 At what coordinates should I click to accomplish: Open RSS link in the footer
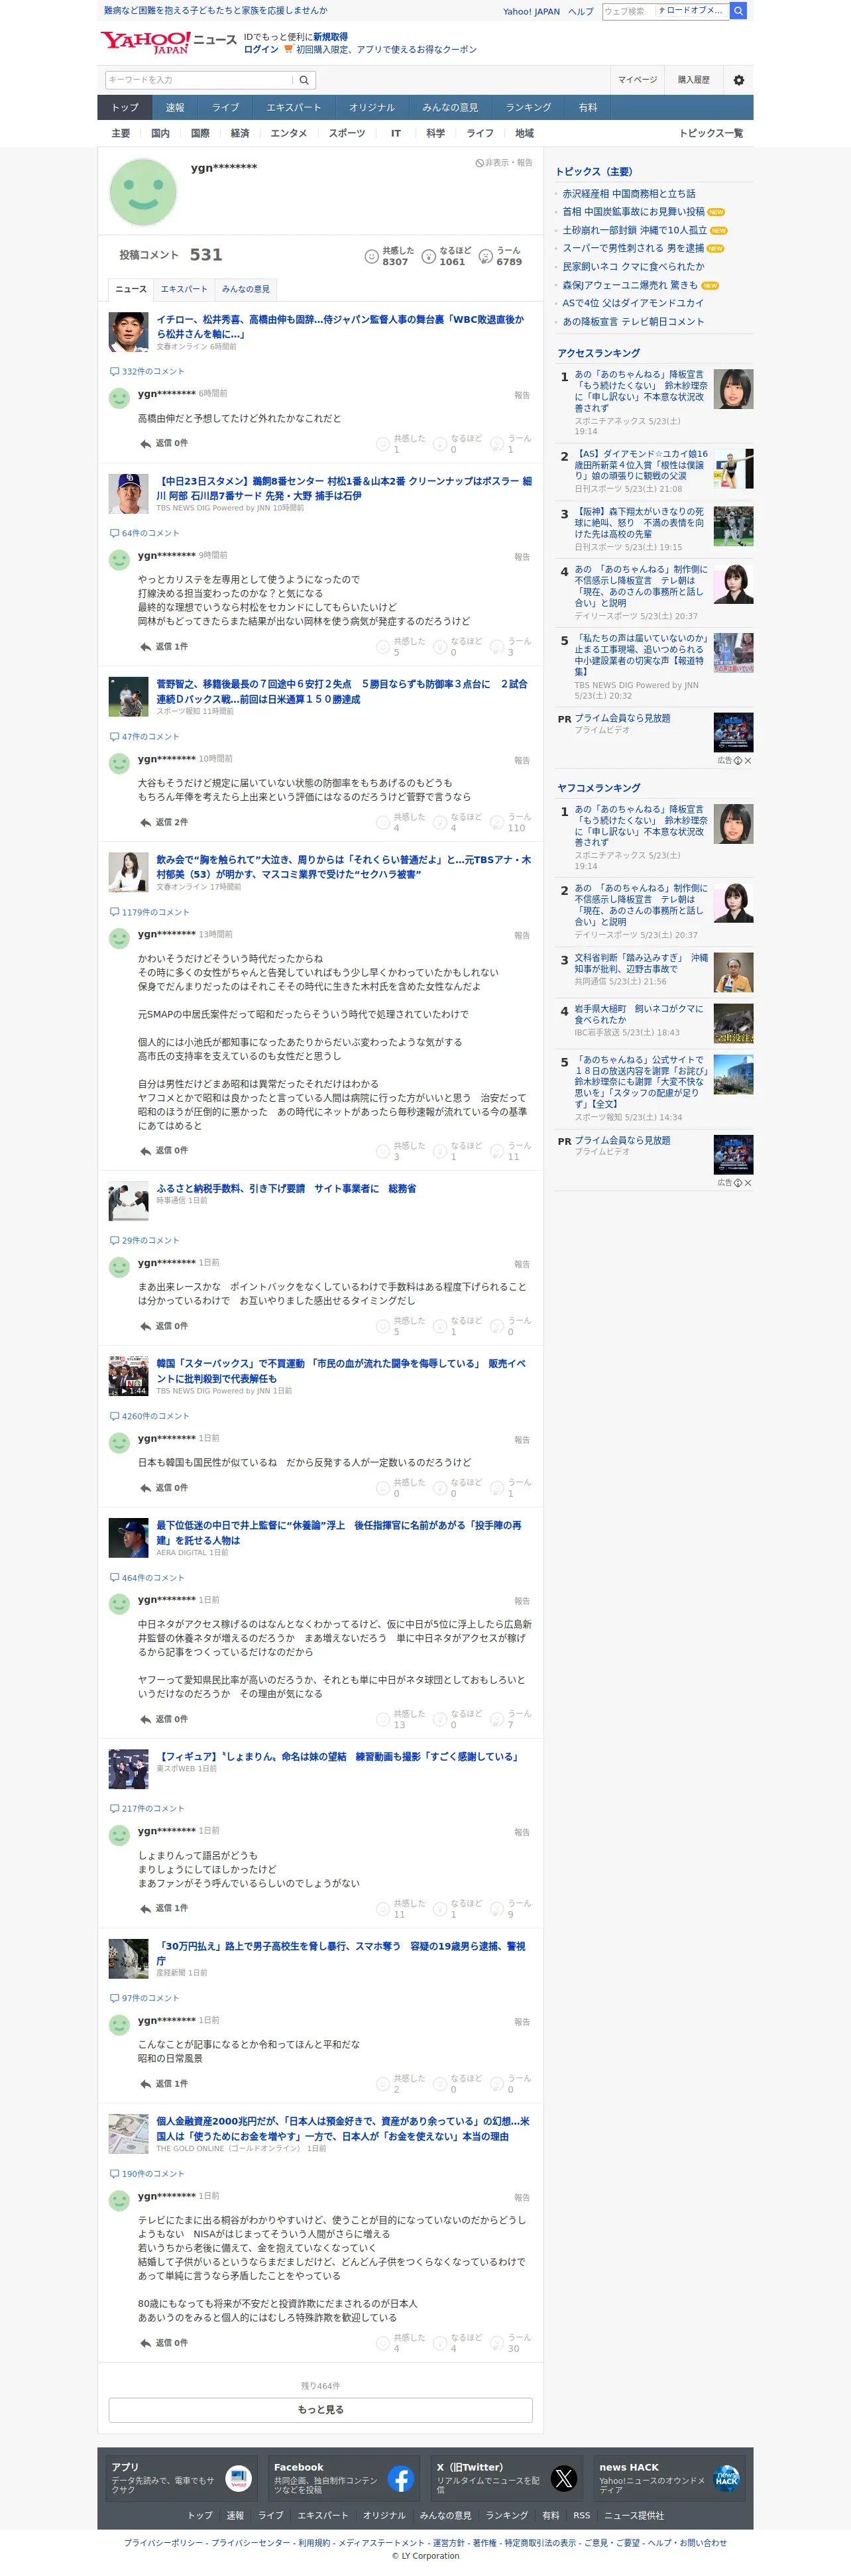click(x=582, y=2515)
